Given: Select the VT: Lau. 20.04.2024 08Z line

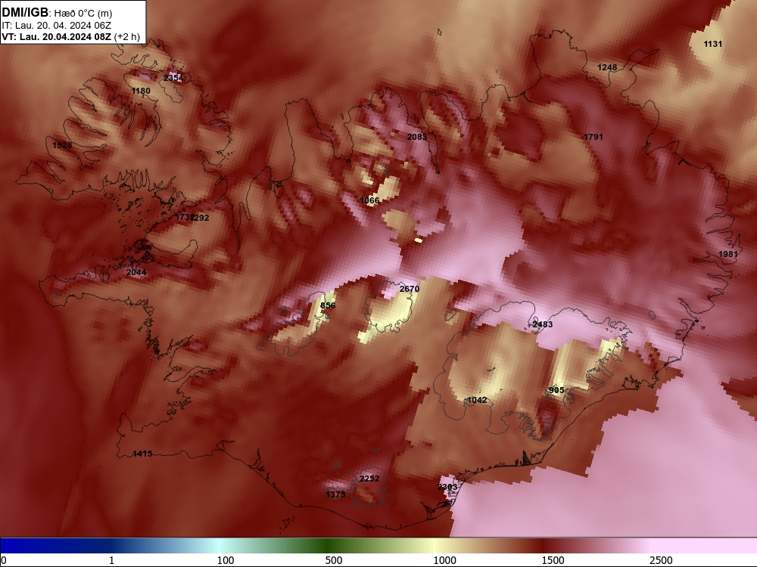Looking at the screenshot, I should (x=70, y=37).
